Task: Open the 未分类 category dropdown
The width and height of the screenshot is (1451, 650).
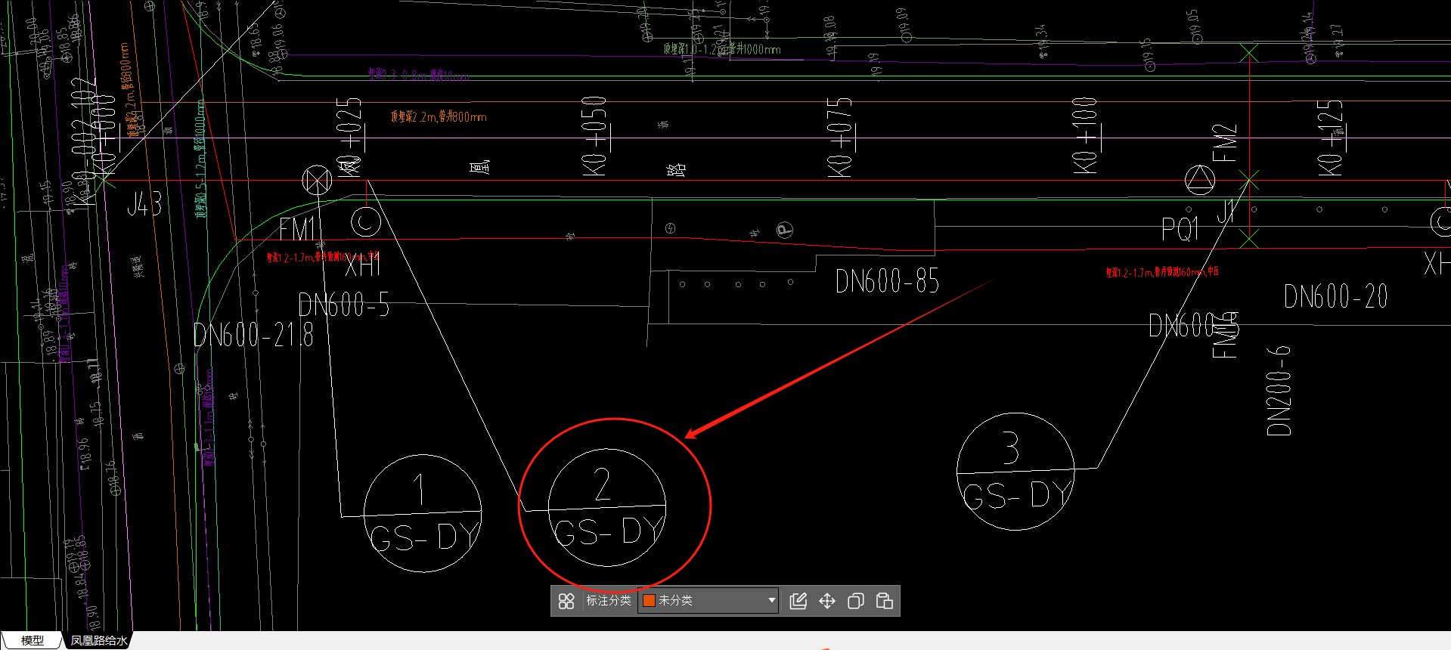Action: (x=708, y=601)
